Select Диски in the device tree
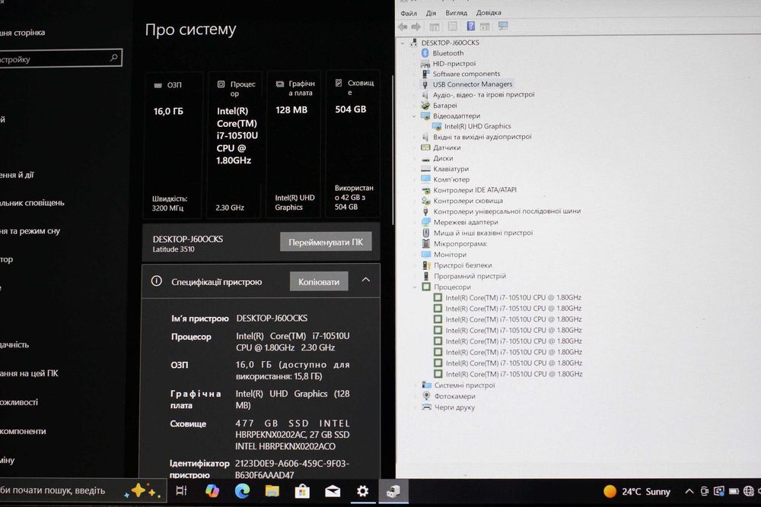Screen dimensions: 761x507 (443, 159)
